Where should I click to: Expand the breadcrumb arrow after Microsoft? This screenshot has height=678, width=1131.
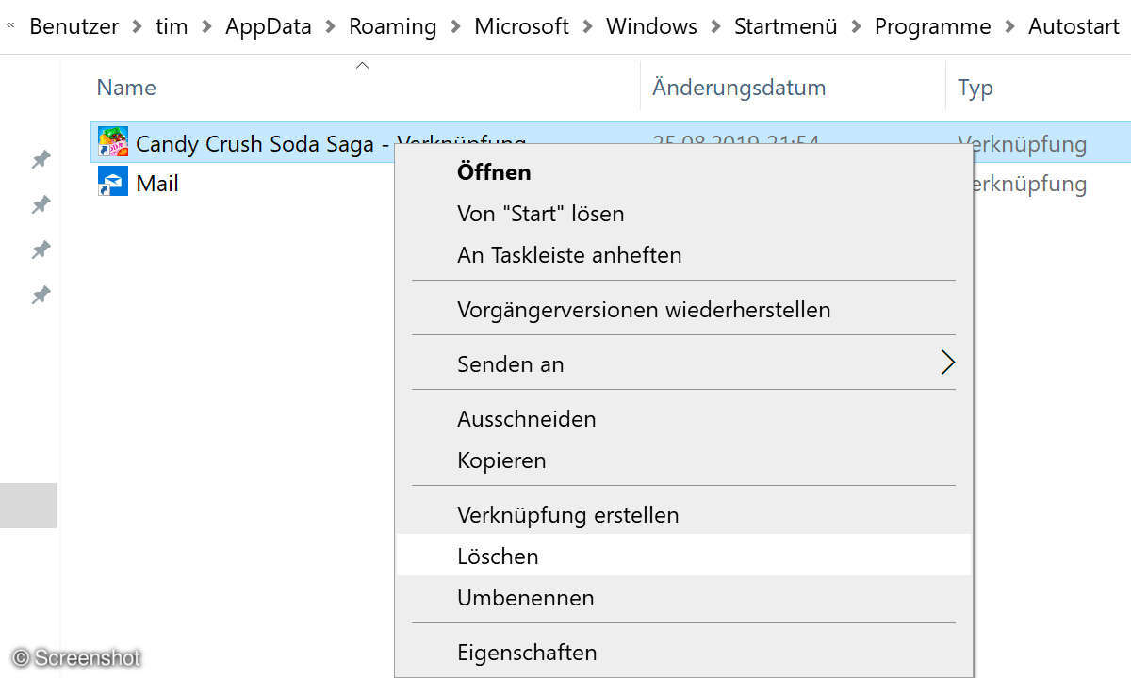pyautogui.click(x=588, y=26)
